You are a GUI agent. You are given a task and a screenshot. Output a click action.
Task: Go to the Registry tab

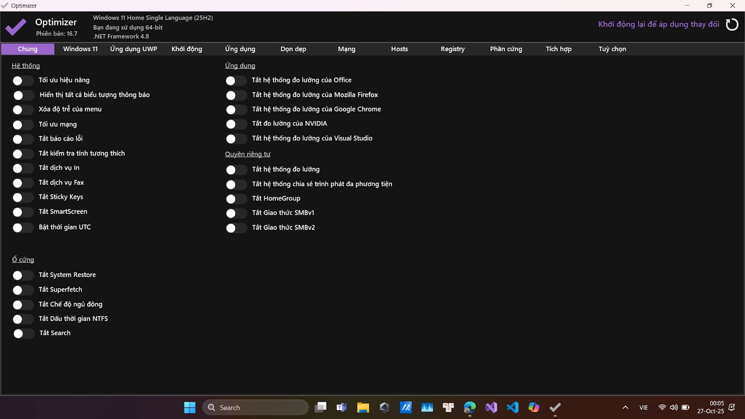(453, 49)
